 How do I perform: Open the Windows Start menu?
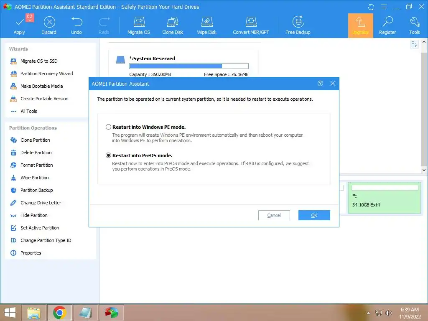10,313
